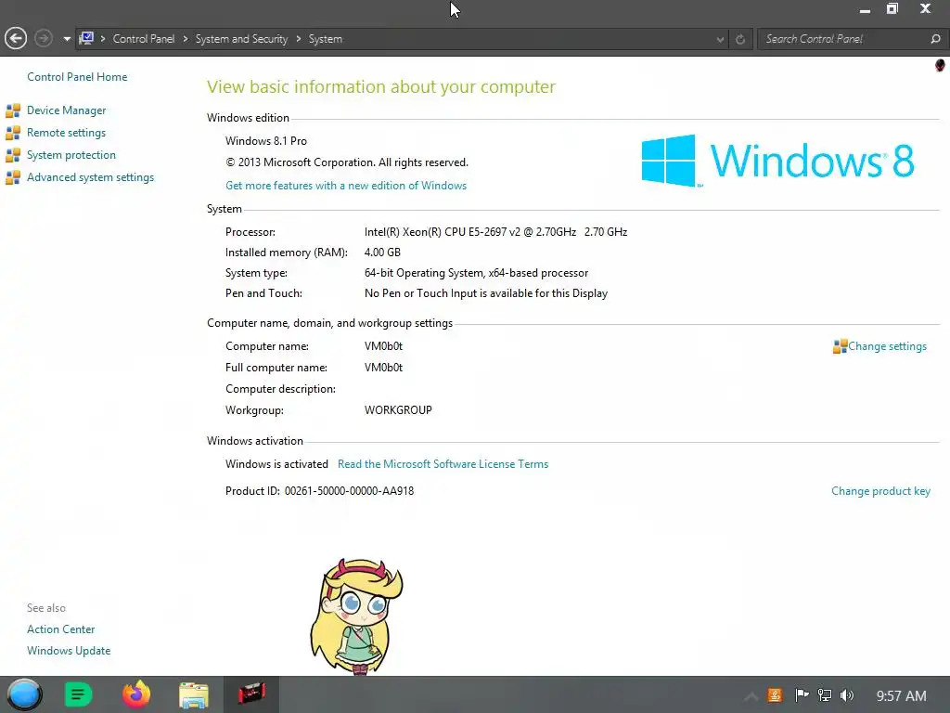Image resolution: width=950 pixels, height=713 pixels.
Task: Click the Search Control Panel field
Action: [x=844, y=39]
